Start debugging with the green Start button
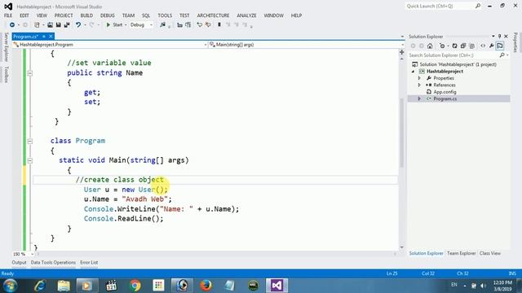The height and width of the screenshot is (293, 522). click(x=114, y=25)
